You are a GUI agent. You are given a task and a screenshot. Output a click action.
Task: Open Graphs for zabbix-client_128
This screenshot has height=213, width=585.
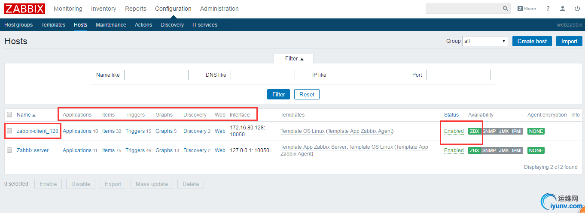point(164,131)
